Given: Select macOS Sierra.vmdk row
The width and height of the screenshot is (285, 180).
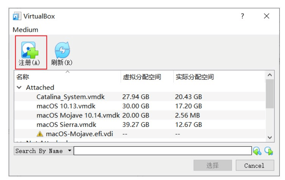Looking at the screenshot, I should tap(140, 125).
